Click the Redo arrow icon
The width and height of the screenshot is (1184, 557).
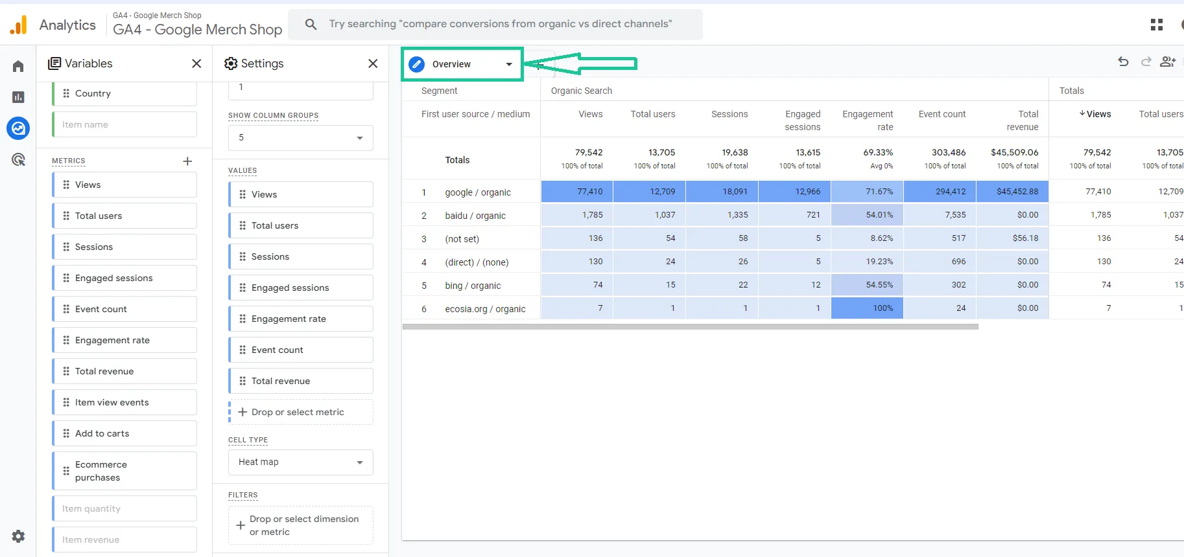coord(1146,62)
